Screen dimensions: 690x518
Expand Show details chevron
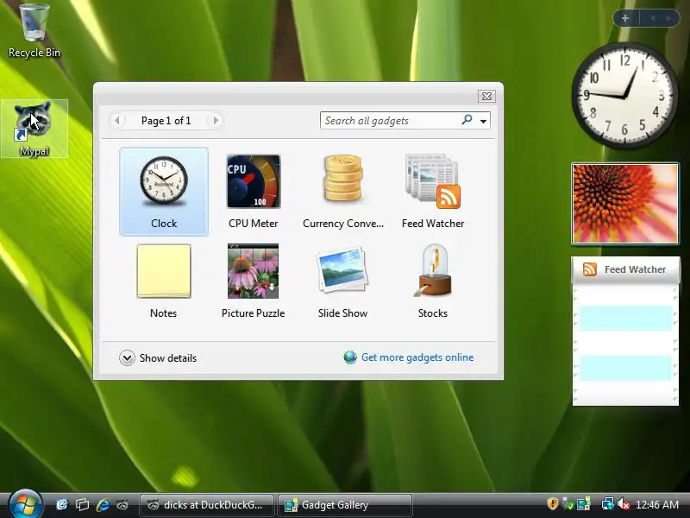(x=127, y=357)
